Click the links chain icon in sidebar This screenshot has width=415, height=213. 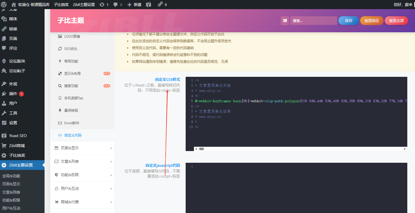[4, 29]
